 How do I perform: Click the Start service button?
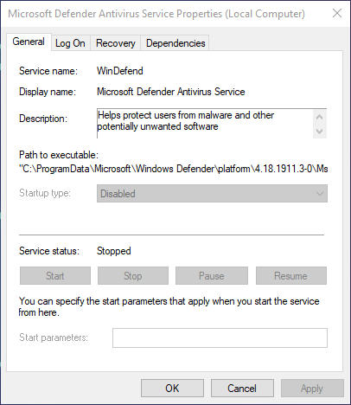tap(55, 276)
